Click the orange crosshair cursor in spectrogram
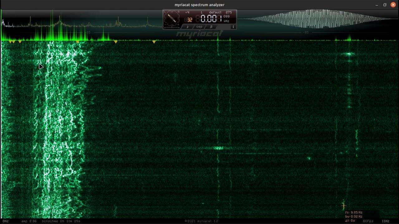Image resolution: width=399 pixels, height=224 pixels. [x=344, y=206]
